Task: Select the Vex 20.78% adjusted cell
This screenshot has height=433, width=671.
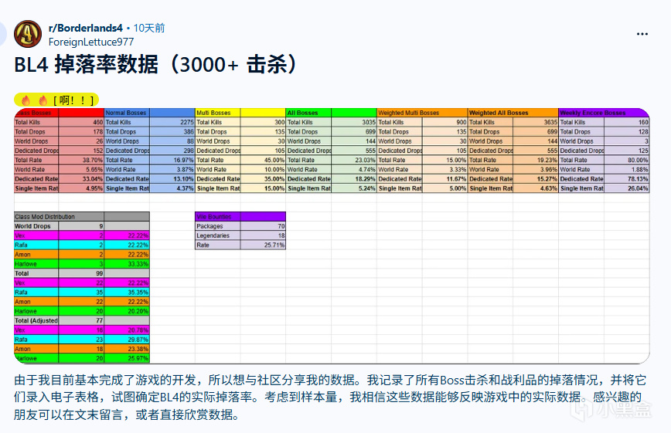Action: pos(127,330)
